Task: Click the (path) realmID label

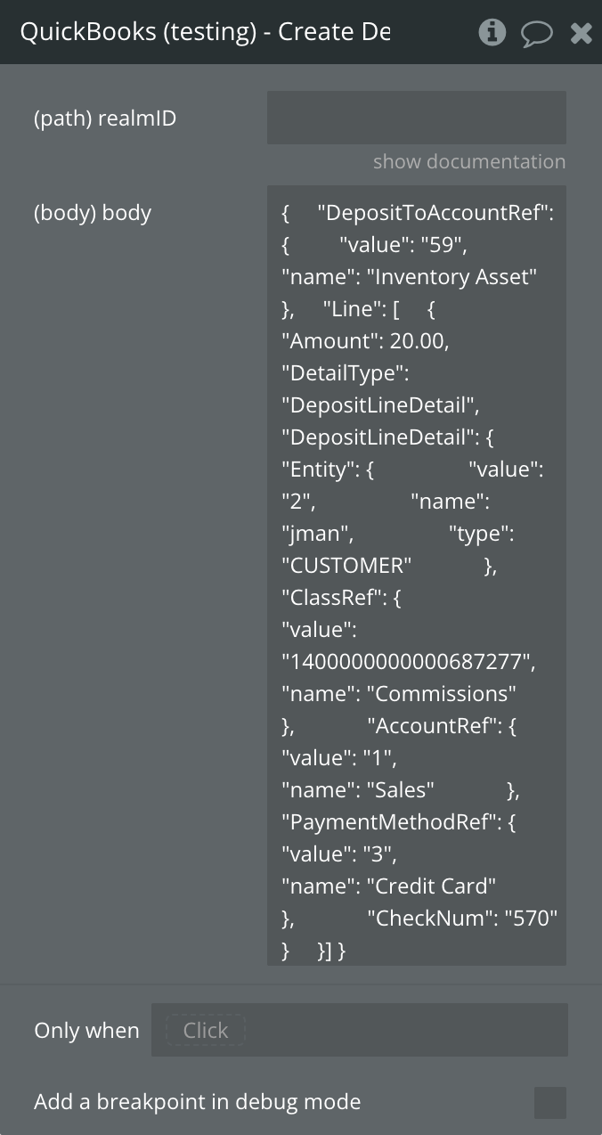Action: [104, 118]
